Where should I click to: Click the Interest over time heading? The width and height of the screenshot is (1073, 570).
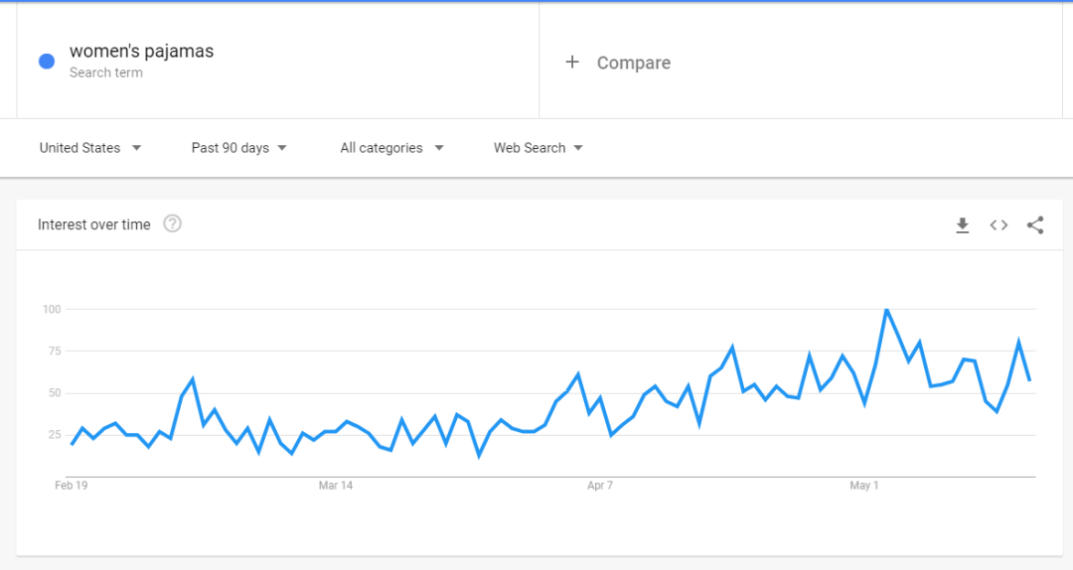coord(93,224)
